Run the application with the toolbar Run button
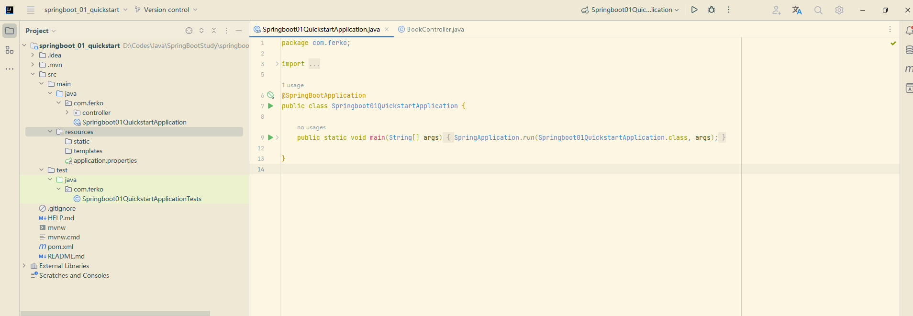The height and width of the screenshot is (316, 913). (694, 10)
